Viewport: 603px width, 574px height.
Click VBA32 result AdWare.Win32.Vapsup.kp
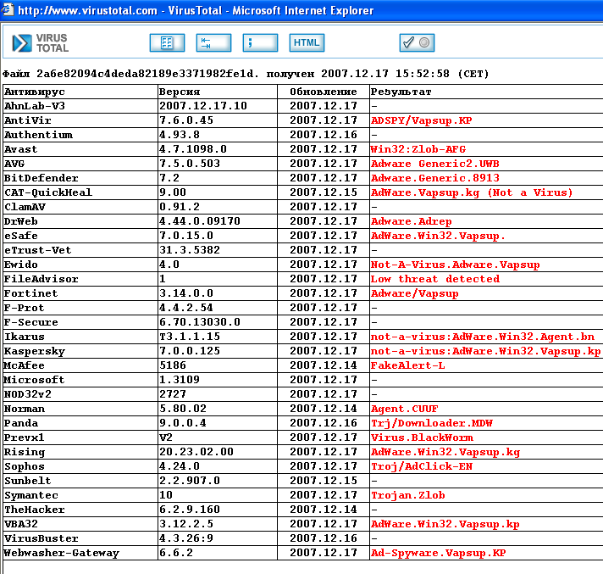[x=445, y=524]
